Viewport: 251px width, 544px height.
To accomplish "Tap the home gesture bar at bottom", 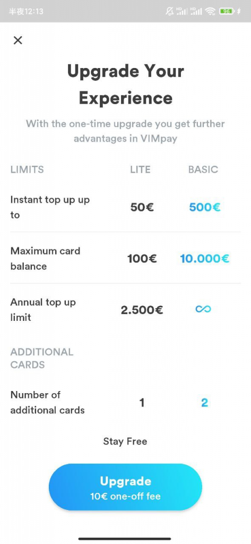I will pyautogui.click(x=125, y=539).
